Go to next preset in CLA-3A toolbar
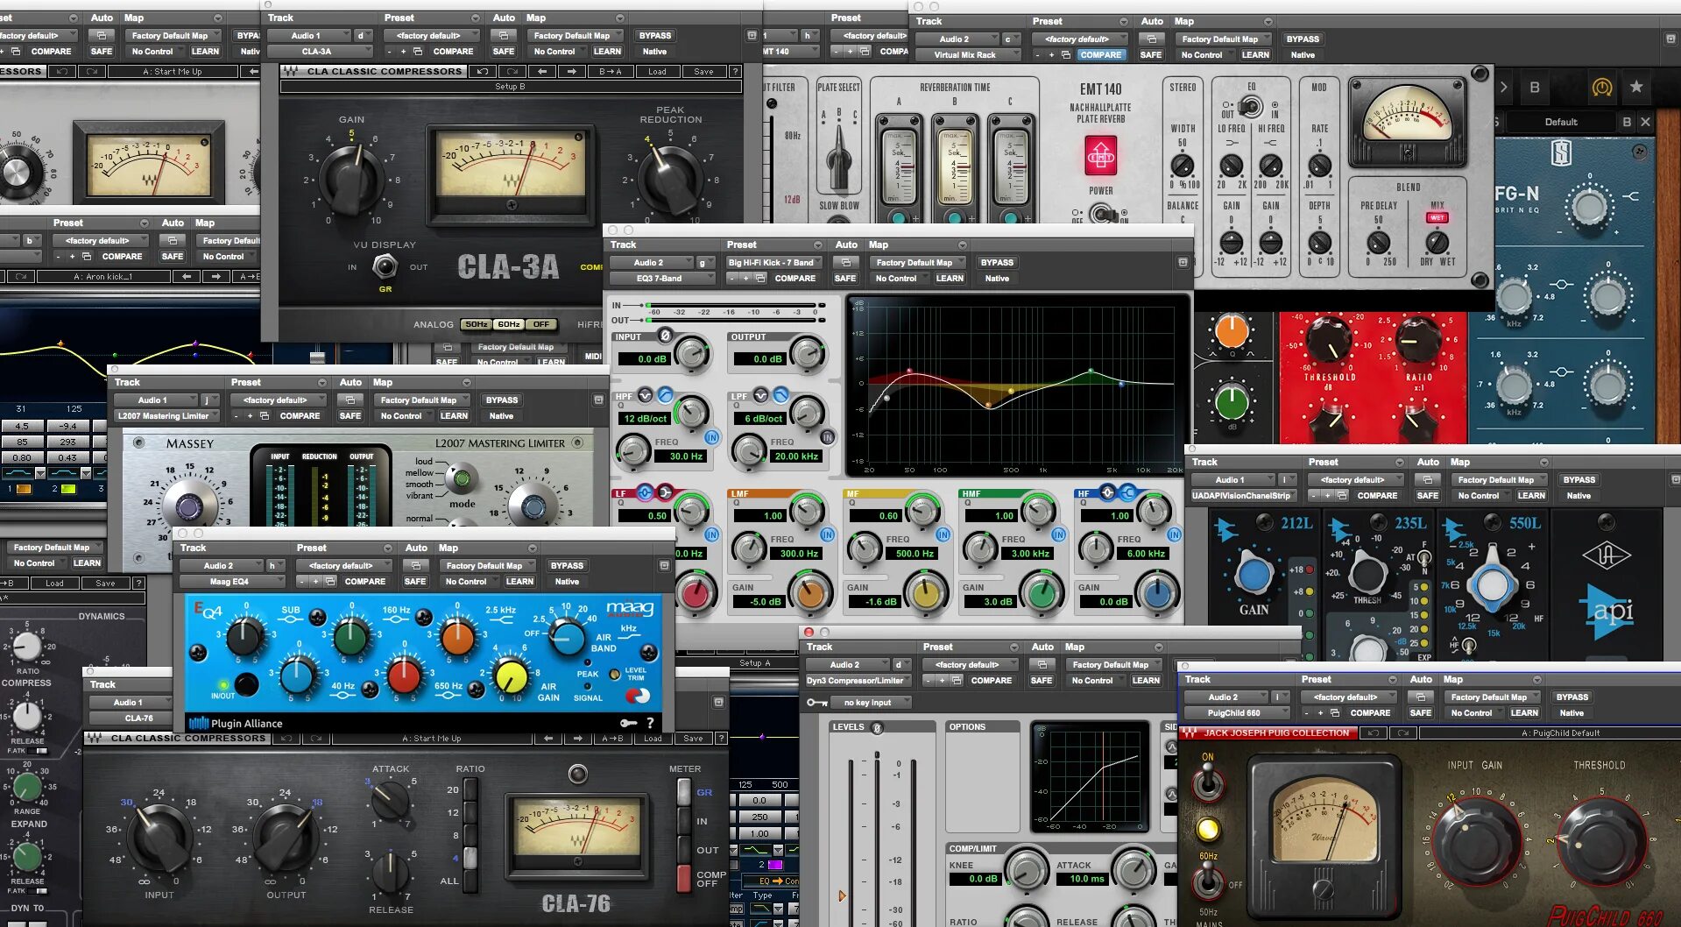 (x=572, y=72)
